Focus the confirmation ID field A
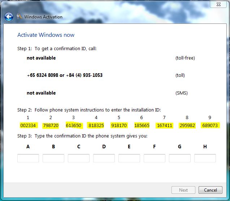 (28, 158)
